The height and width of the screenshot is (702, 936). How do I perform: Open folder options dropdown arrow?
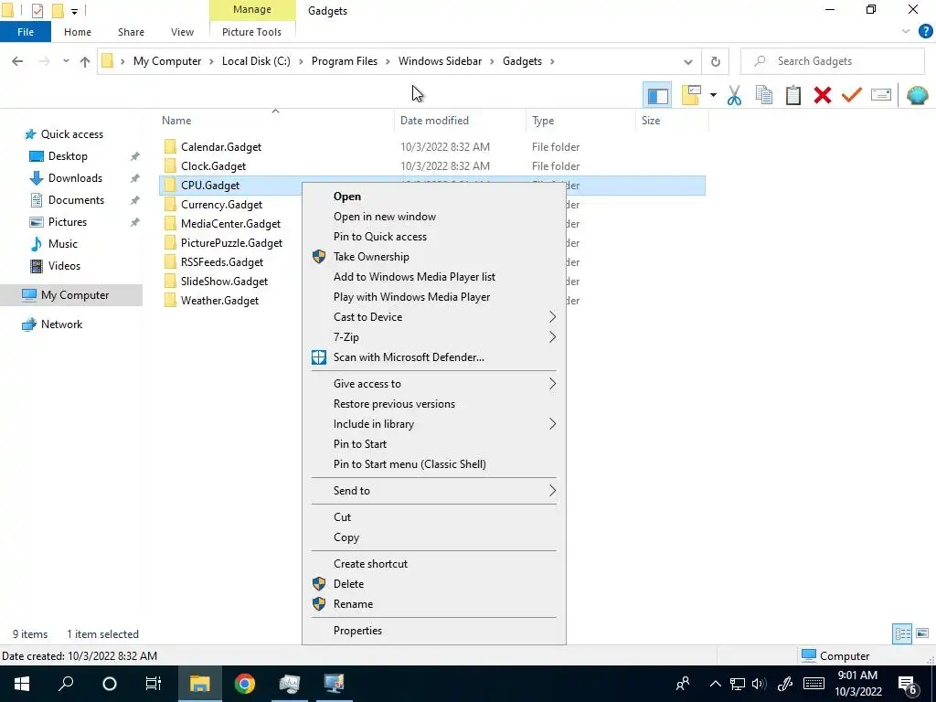click(x=713, y=95)
